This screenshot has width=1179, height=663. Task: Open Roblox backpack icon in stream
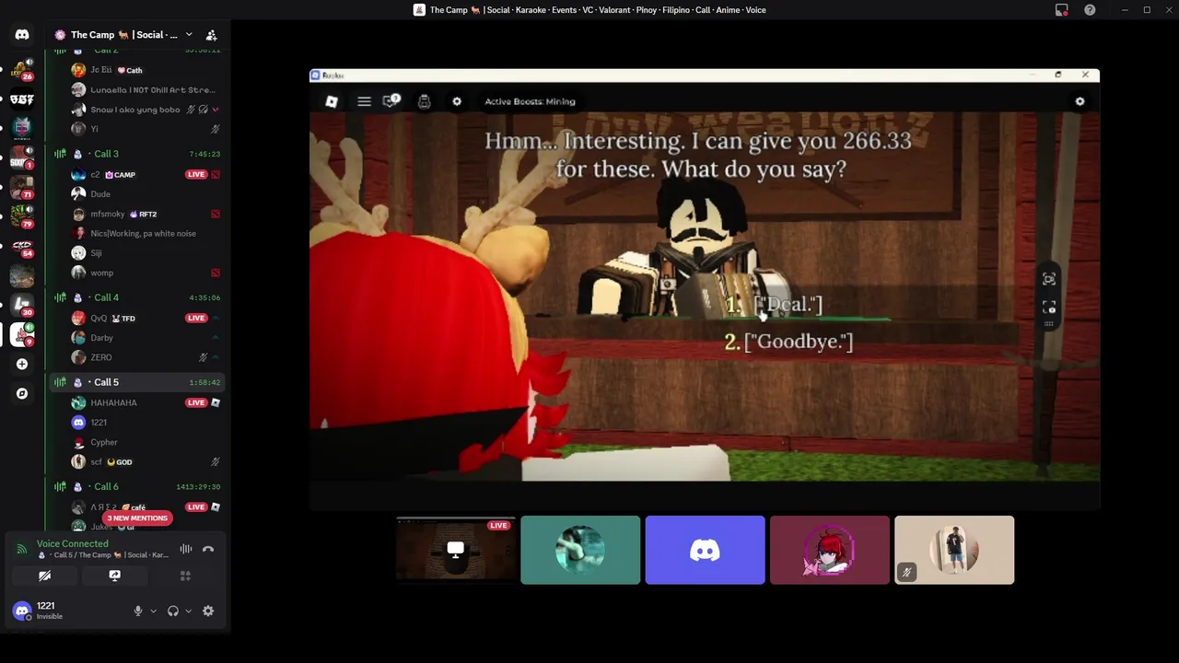[424, 101]
